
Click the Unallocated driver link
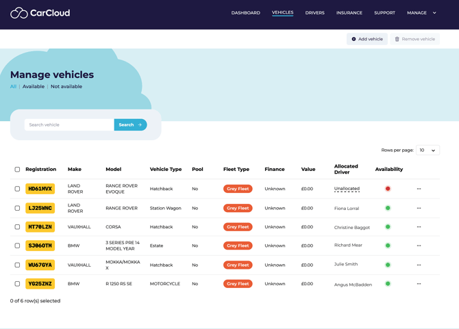[x=347, y=189]
